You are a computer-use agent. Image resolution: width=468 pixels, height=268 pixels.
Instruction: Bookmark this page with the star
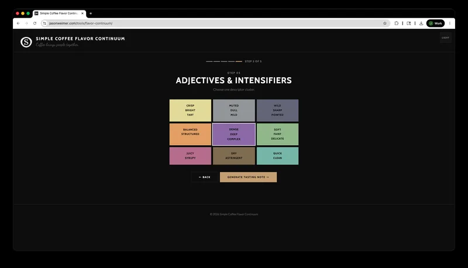click(x=385, y=23)
